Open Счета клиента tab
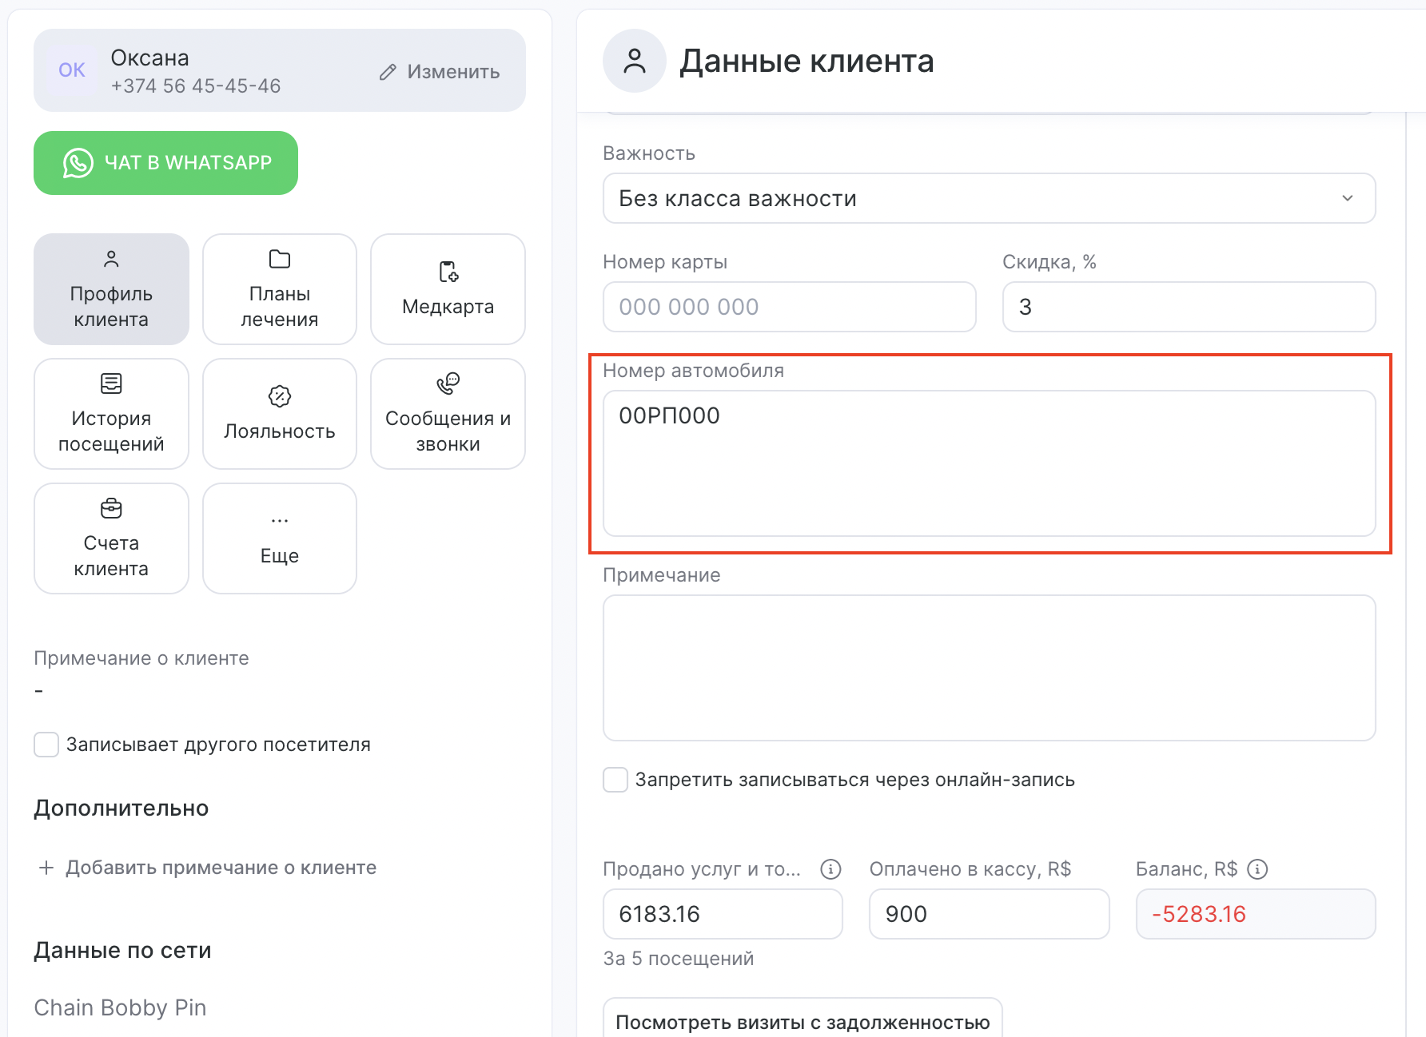The height and width of the screenshot is (1037, 1426). point(111,538)
